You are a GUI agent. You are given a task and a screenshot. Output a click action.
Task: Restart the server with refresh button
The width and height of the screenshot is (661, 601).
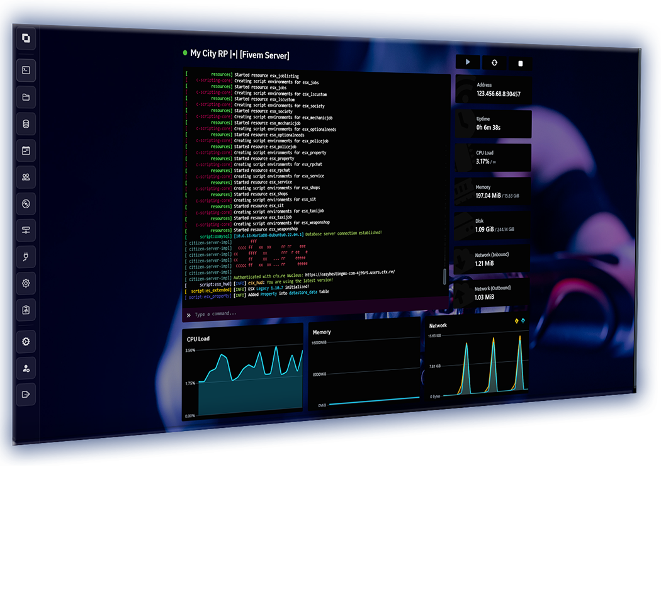(494, 62)
